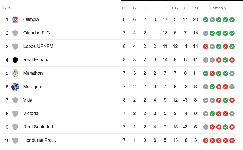Click Lobos UPNFM first red loss icon
This screenshot has width=243, height=150.
coord(206,47)
